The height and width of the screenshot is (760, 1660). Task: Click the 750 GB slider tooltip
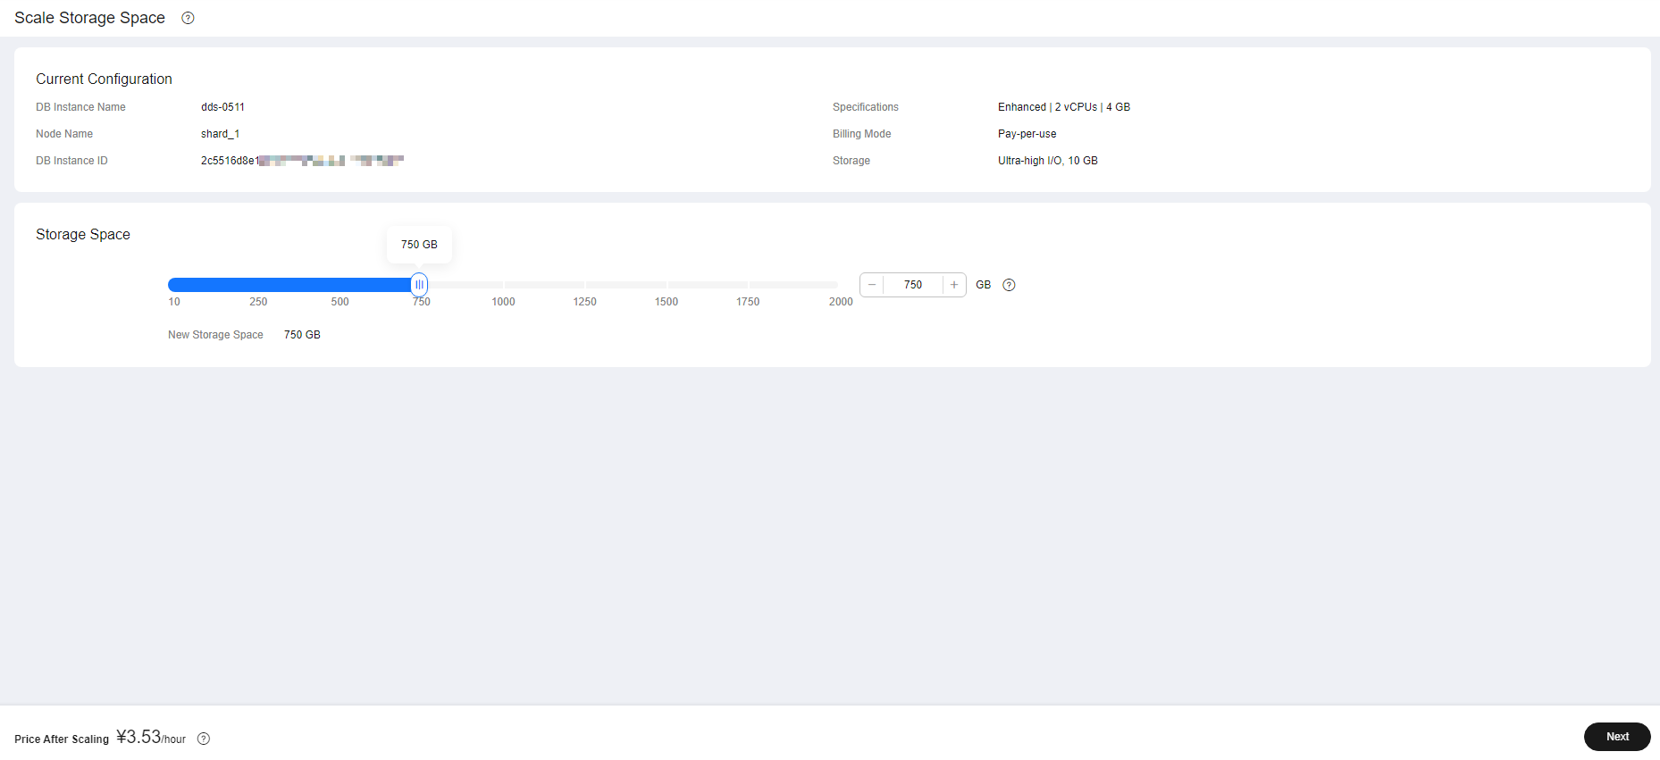(x=419, y=245)
